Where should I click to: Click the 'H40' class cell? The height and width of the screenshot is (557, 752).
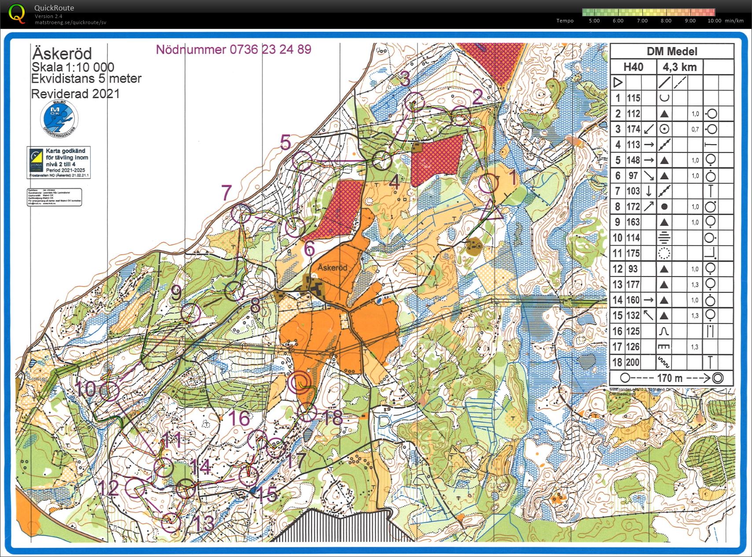coord(633,67)
